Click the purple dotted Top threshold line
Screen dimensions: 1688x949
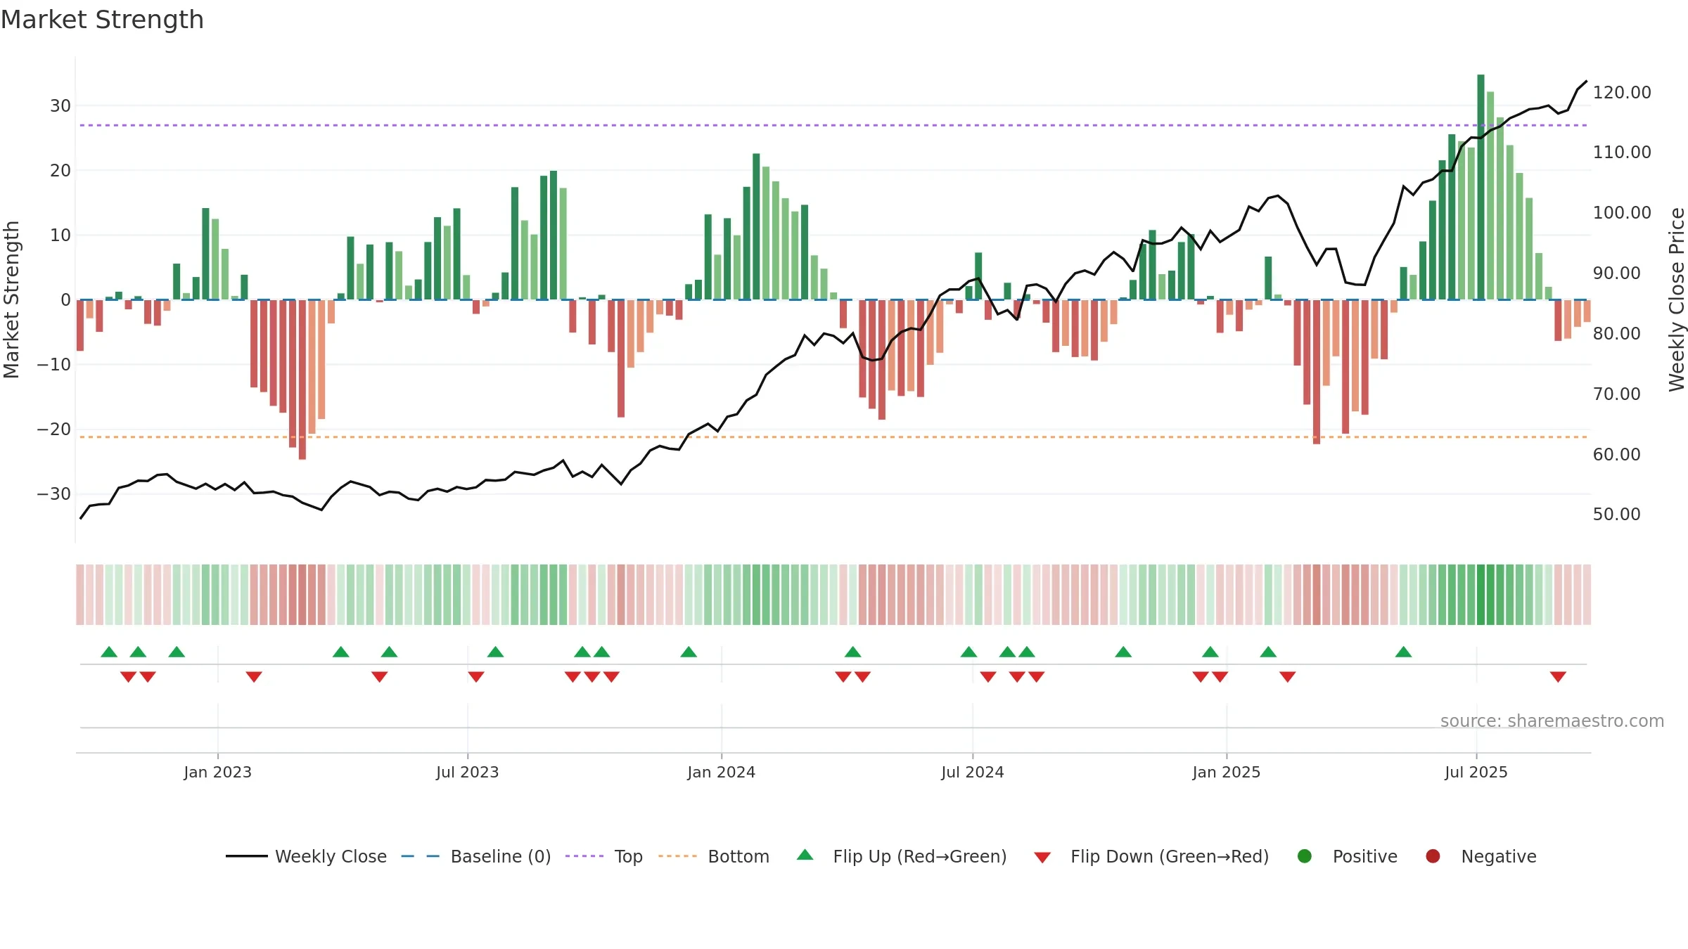[x=833, y=125]
